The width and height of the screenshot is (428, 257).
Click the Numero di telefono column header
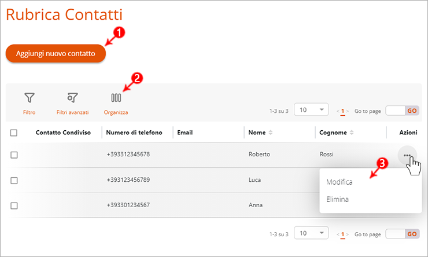(134, 133)
